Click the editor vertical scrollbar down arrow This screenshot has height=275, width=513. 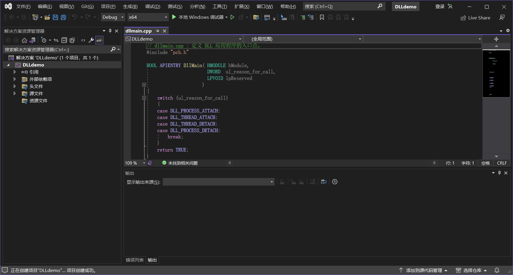[x=496, y=157]
